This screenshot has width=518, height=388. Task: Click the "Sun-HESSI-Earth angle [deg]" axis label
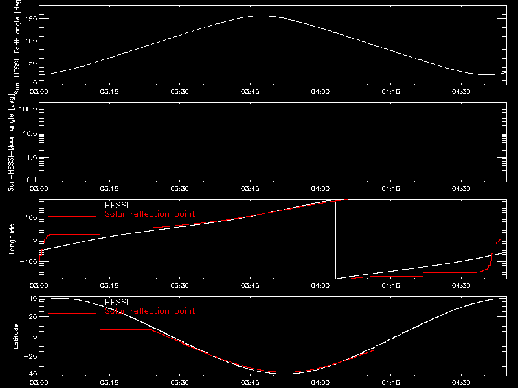[x=17, y=47]
